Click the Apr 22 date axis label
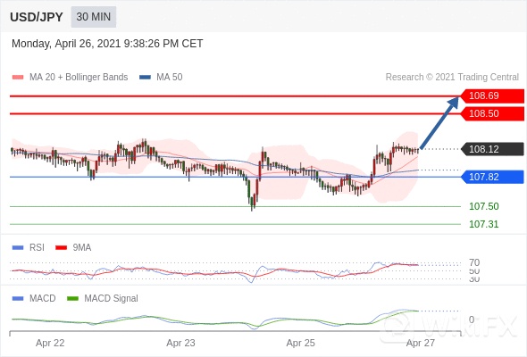 pyautogui.click(x=50, y=343)
